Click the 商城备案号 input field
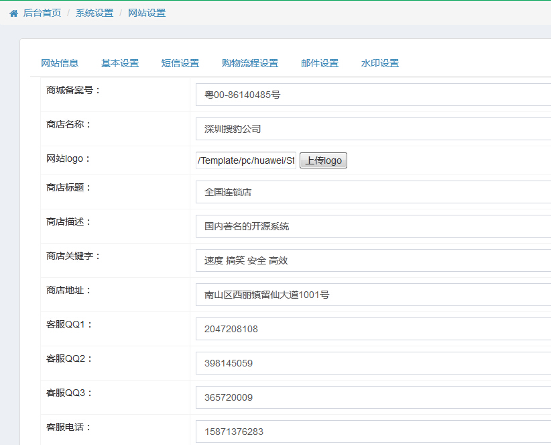Viewport: 551px width, 445px height. 373,95
